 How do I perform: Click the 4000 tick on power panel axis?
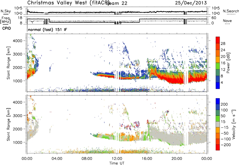pyautogui.click(x=17, y=41)
